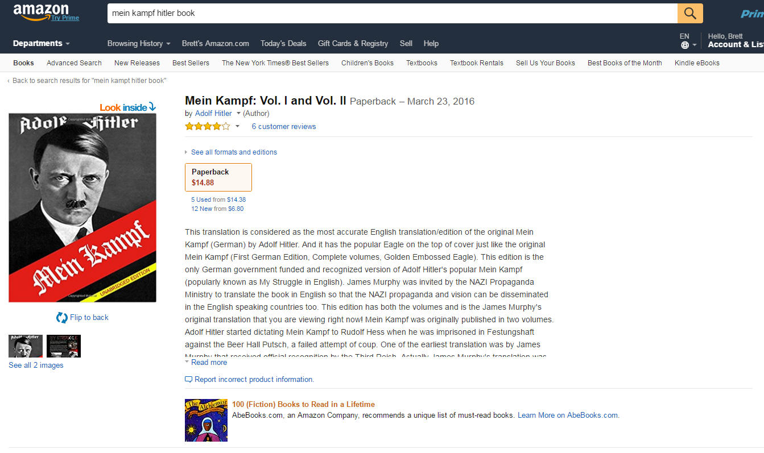The height and width of the screenshot is (453, 764).
Task: Click the search magnifying glass icon
Action: [x=690, y=13]
